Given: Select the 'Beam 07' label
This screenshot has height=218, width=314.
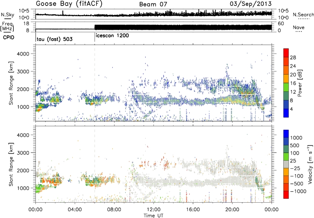Looking at the screenshot, I should [153, 4].
